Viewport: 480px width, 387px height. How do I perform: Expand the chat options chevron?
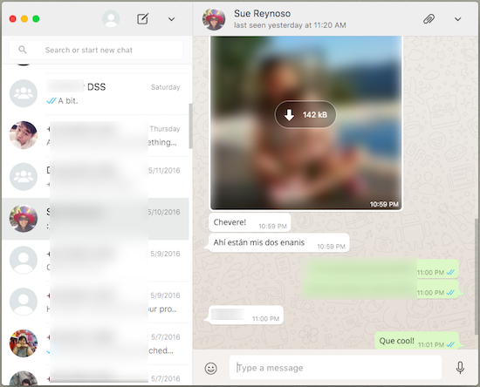click(x=457, y=19)
